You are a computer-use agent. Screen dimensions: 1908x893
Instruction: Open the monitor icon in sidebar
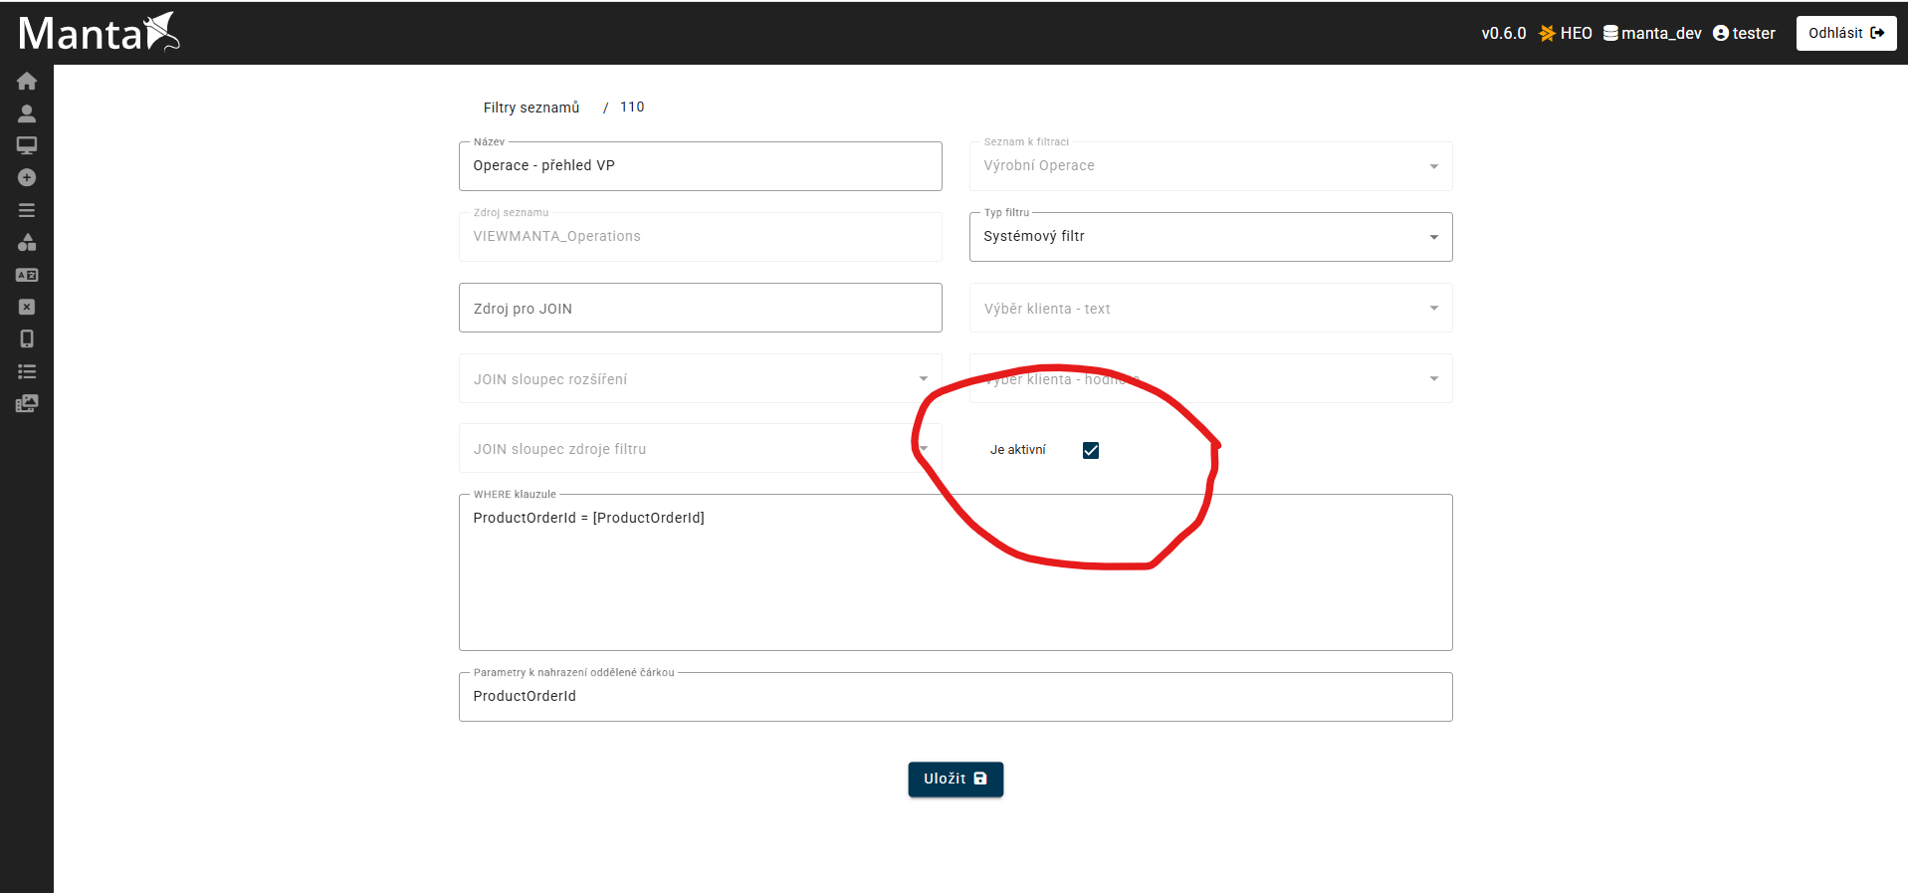coord(27,145)
